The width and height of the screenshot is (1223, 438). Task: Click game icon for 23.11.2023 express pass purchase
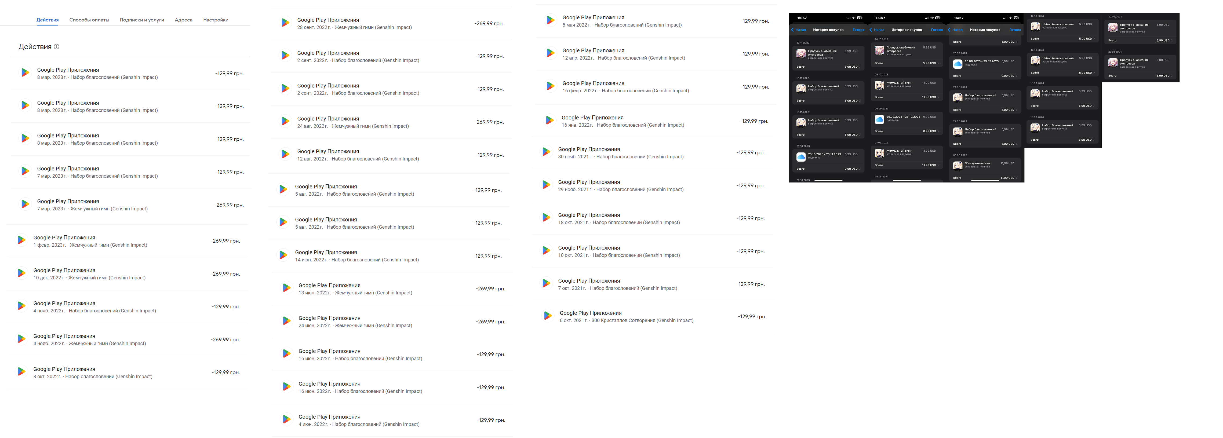[801, 54]
